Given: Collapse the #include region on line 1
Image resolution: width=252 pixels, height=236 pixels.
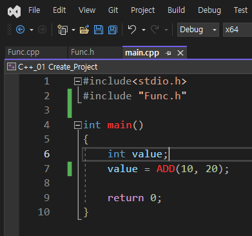Looking at the screenshot, I should (x=77, y=81).
